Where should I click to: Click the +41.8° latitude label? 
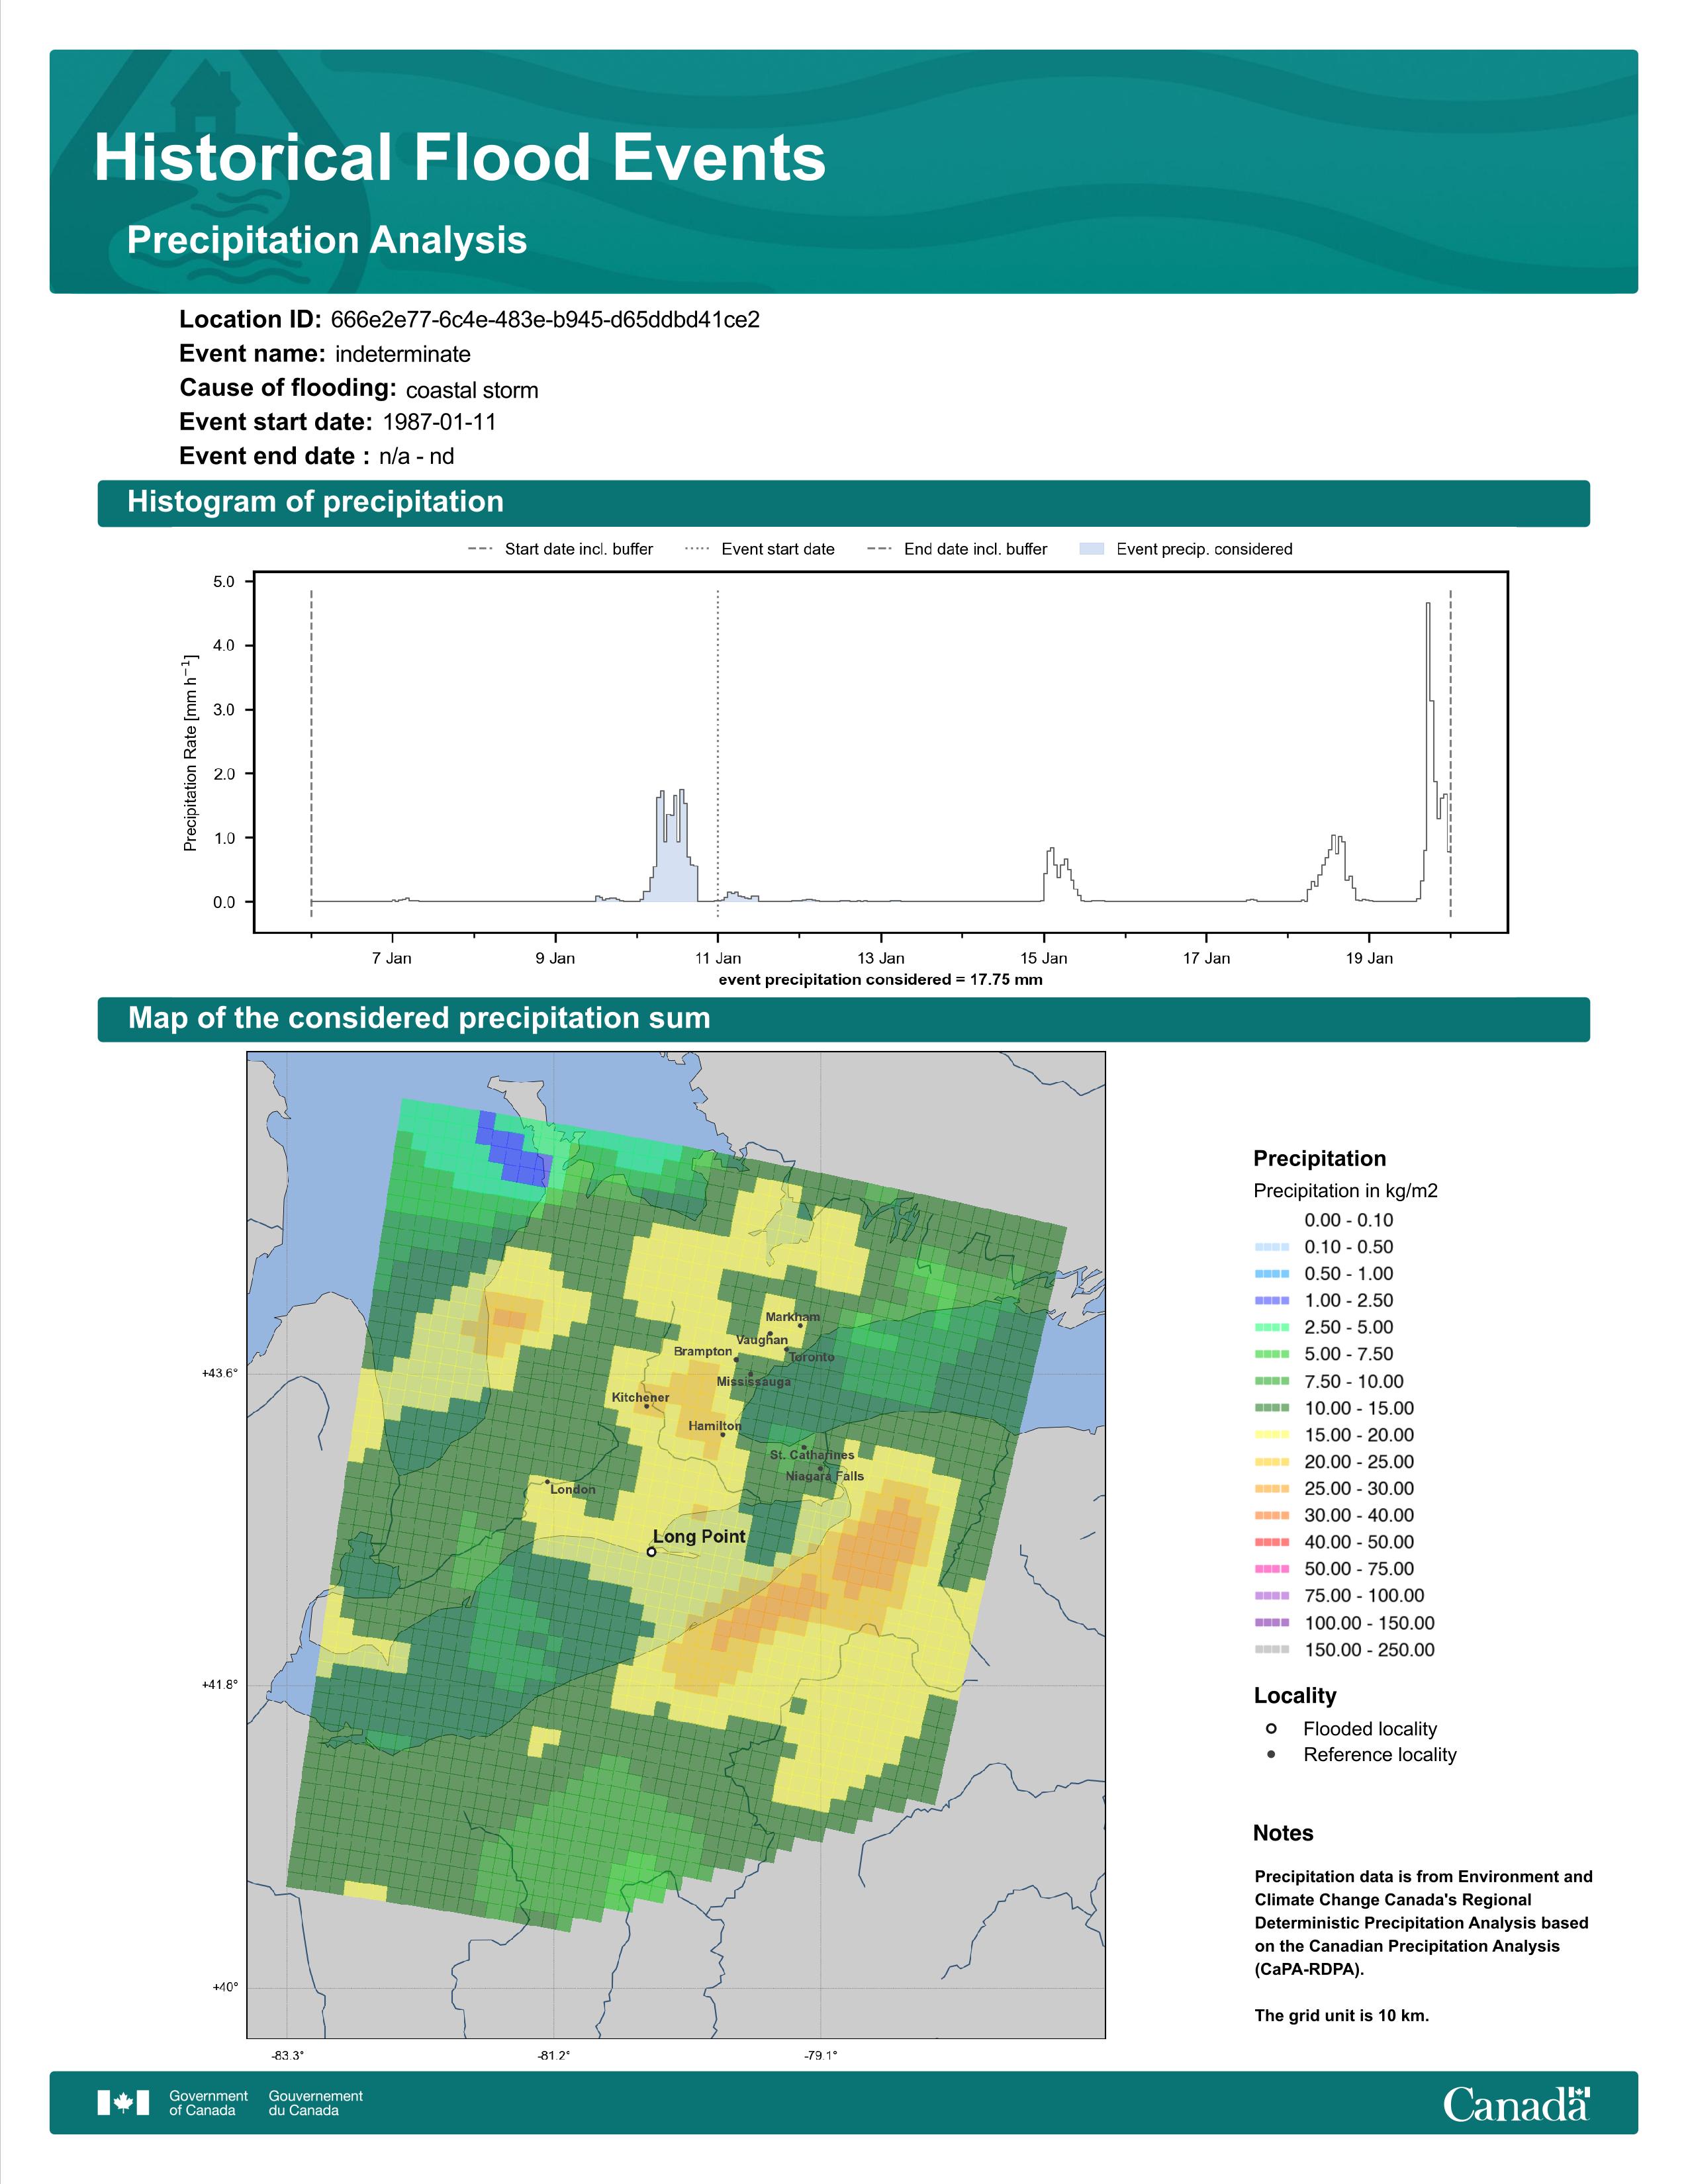[x=220, y=1685]
